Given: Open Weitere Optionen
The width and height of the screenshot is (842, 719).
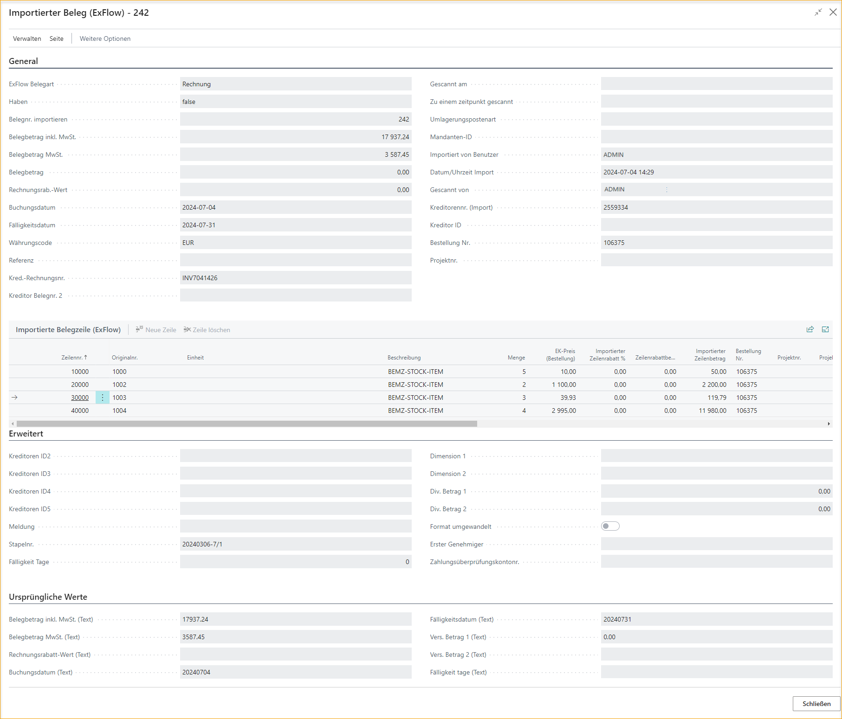Looking at the screenshot, I should (105, 39).
